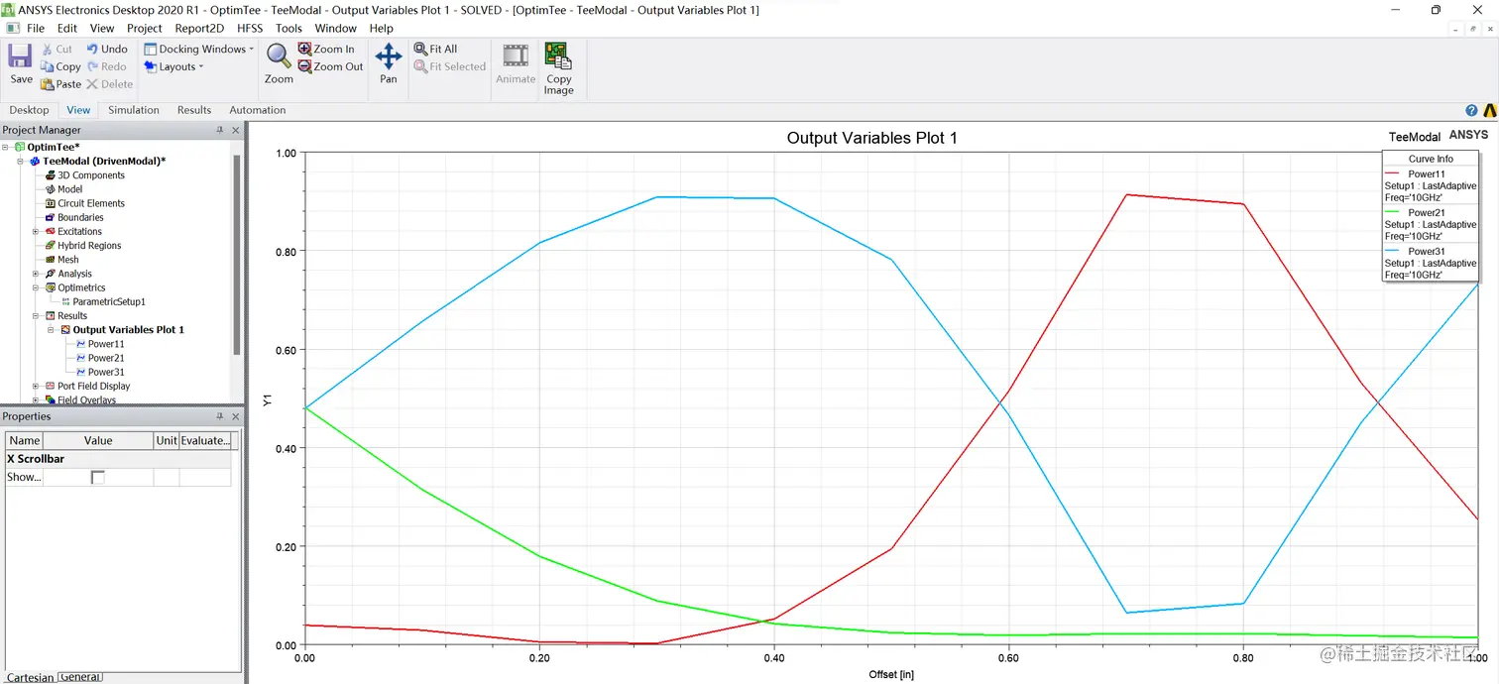Click the blue Power31 legend entry
Viewport: 1499px width, 684px height.
[x=1431, y=263]
